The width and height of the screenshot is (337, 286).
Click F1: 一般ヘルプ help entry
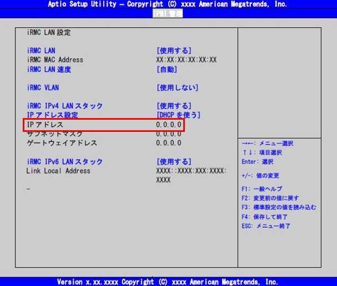(262, 189)
